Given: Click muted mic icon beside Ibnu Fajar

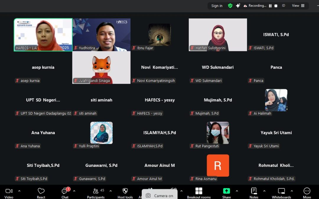Looking at the screenshot, I should (134, 48).
